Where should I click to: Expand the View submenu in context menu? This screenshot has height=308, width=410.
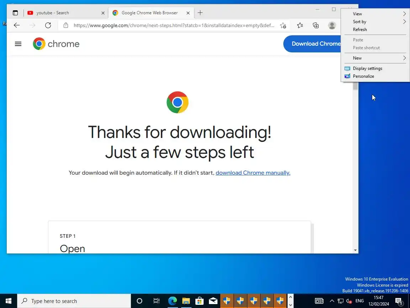pyautogui.click(x=375, y=14)
